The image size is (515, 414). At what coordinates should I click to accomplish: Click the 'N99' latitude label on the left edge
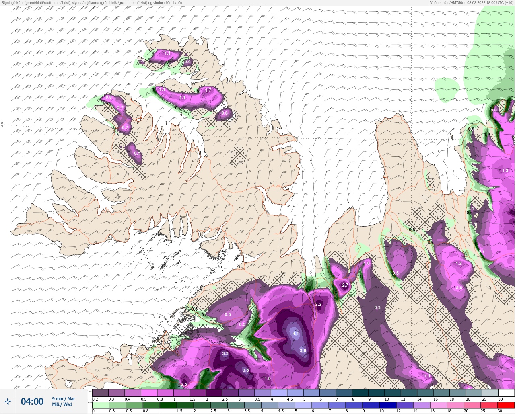point(2,125)
